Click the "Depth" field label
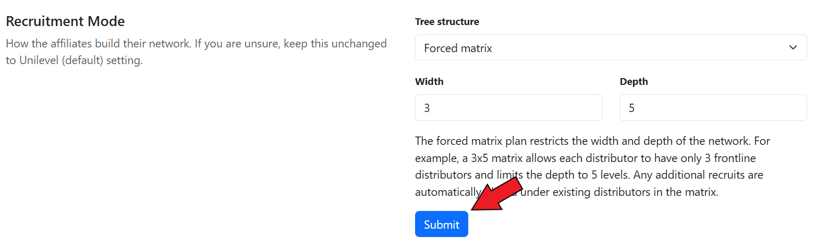The height and width of the screenshot is (249, 814). pyautogui.click(x=634, y=82)
